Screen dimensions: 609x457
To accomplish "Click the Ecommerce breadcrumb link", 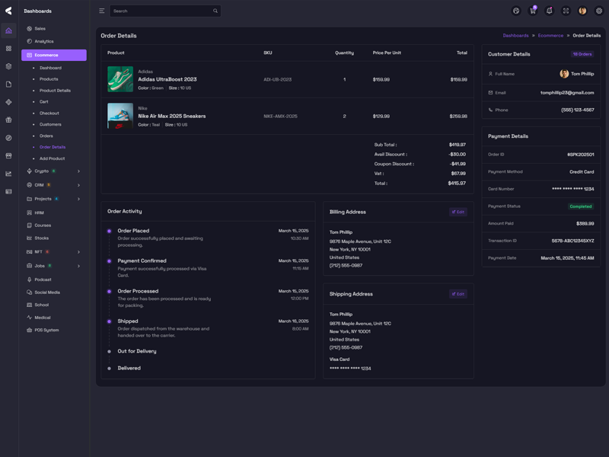I will pos(550,36).
